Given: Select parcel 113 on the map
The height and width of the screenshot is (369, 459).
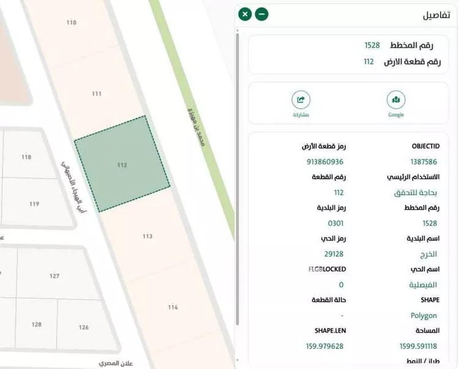Looking at the screenshot, I should click(147, 236).
